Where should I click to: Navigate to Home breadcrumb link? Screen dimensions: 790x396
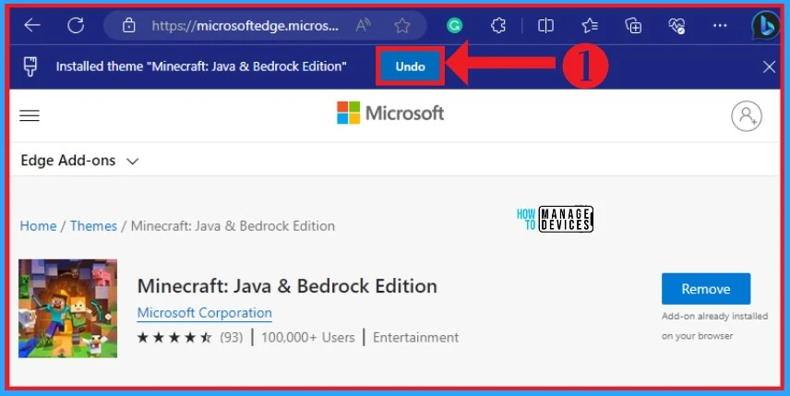pos(38,226)
